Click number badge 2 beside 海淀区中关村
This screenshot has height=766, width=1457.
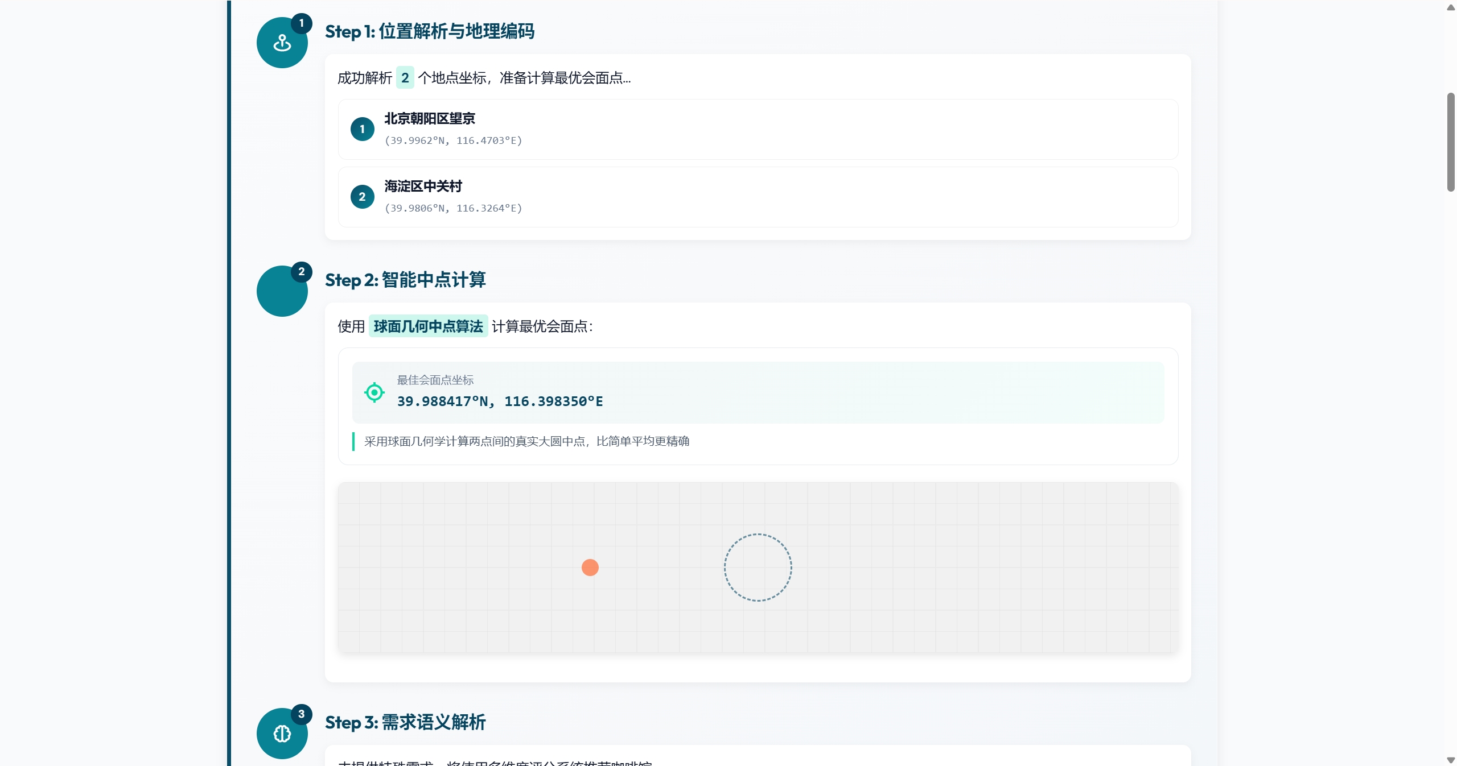point(362,197)
